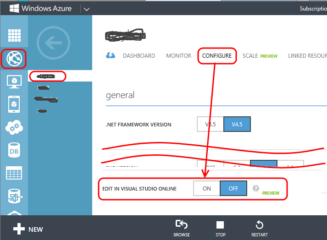Set .NET framework version to V4.5

click(x=237, y=125)
